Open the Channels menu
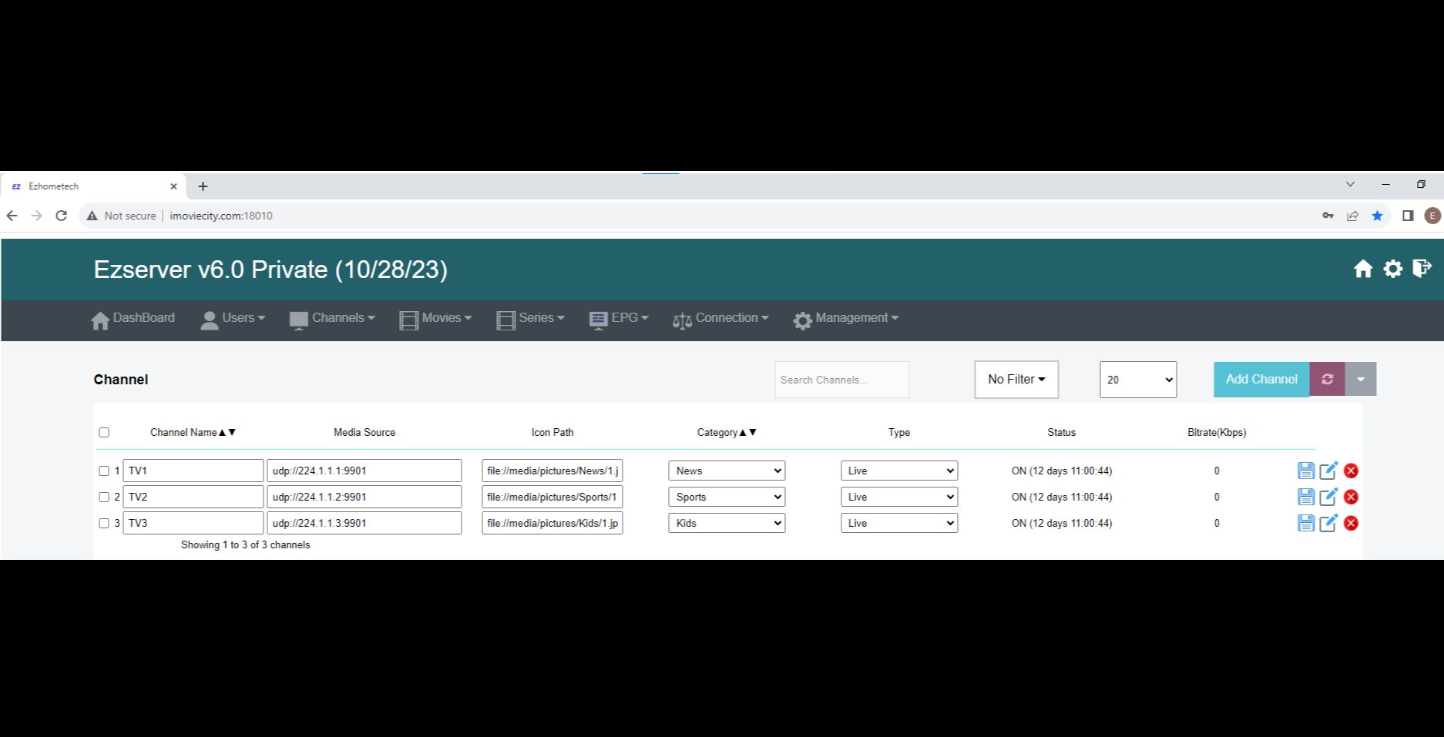 click(x=332, y=319)
